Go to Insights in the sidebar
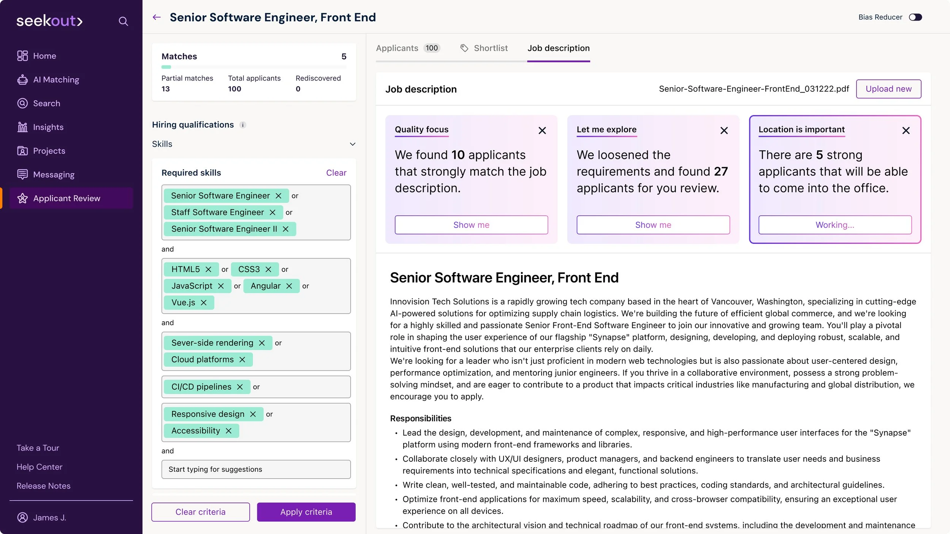The width and height of the screenshot is (950, 534). point(48,127)
